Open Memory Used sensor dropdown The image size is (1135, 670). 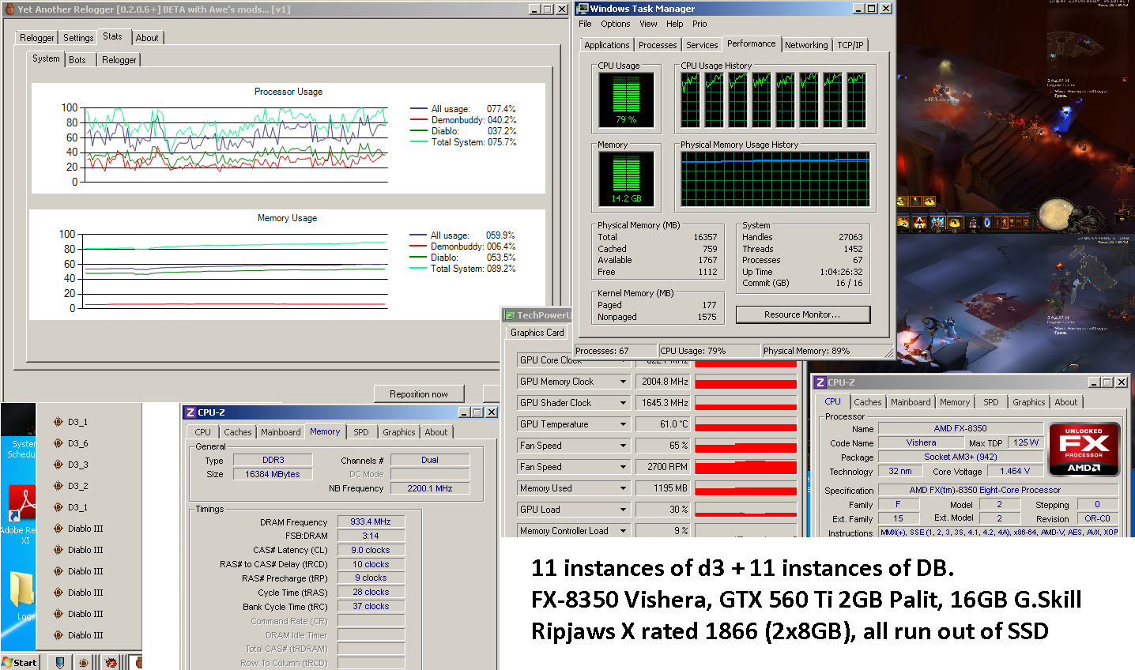point(623,488)
